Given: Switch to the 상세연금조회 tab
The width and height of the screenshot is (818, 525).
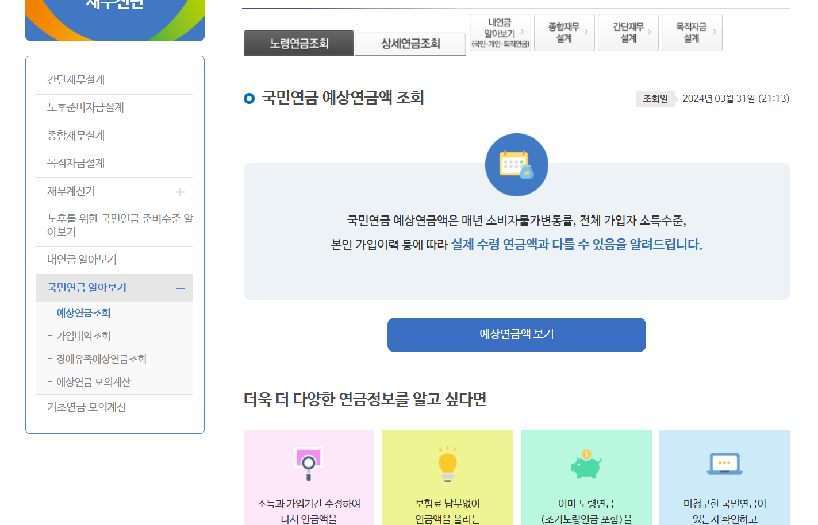Looking at the screenshot, I should click(x=409, y=43).
